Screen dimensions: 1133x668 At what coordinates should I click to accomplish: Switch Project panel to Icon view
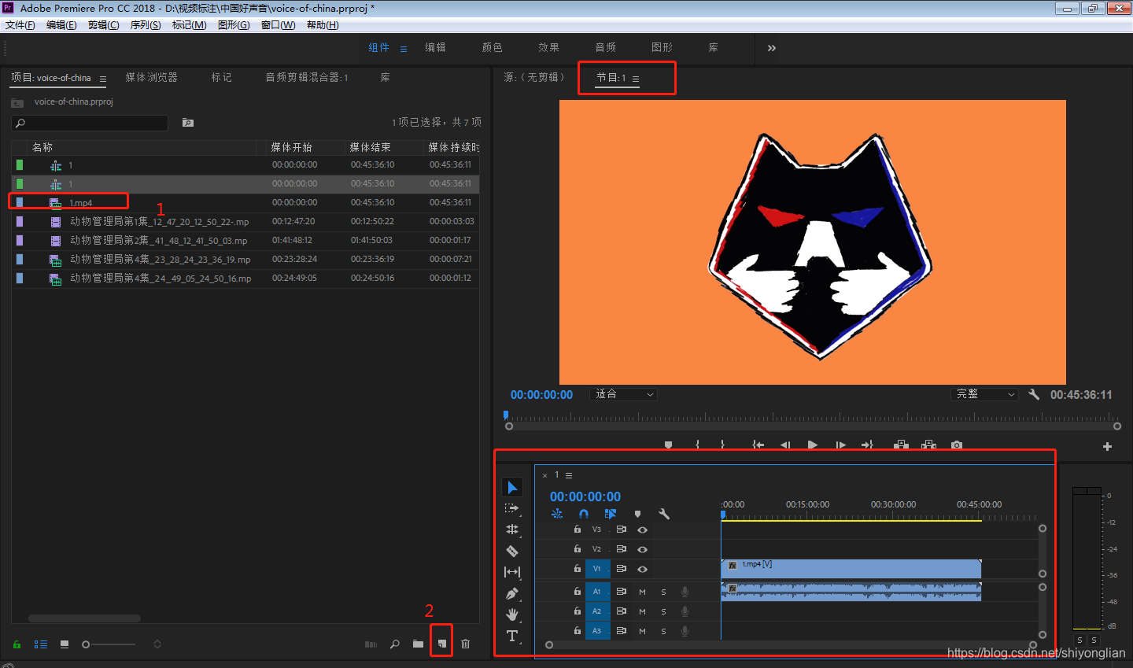click(65, 644)
